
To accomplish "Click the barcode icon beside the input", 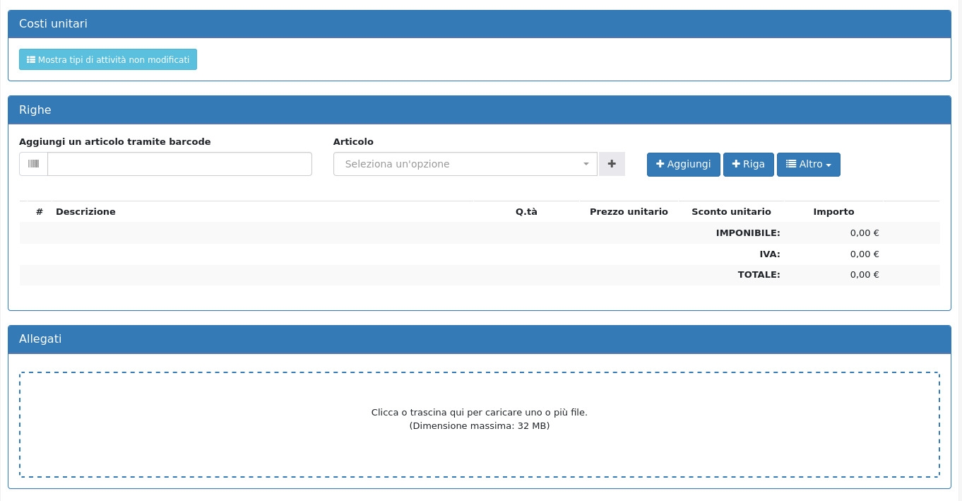I will [33, 164].
